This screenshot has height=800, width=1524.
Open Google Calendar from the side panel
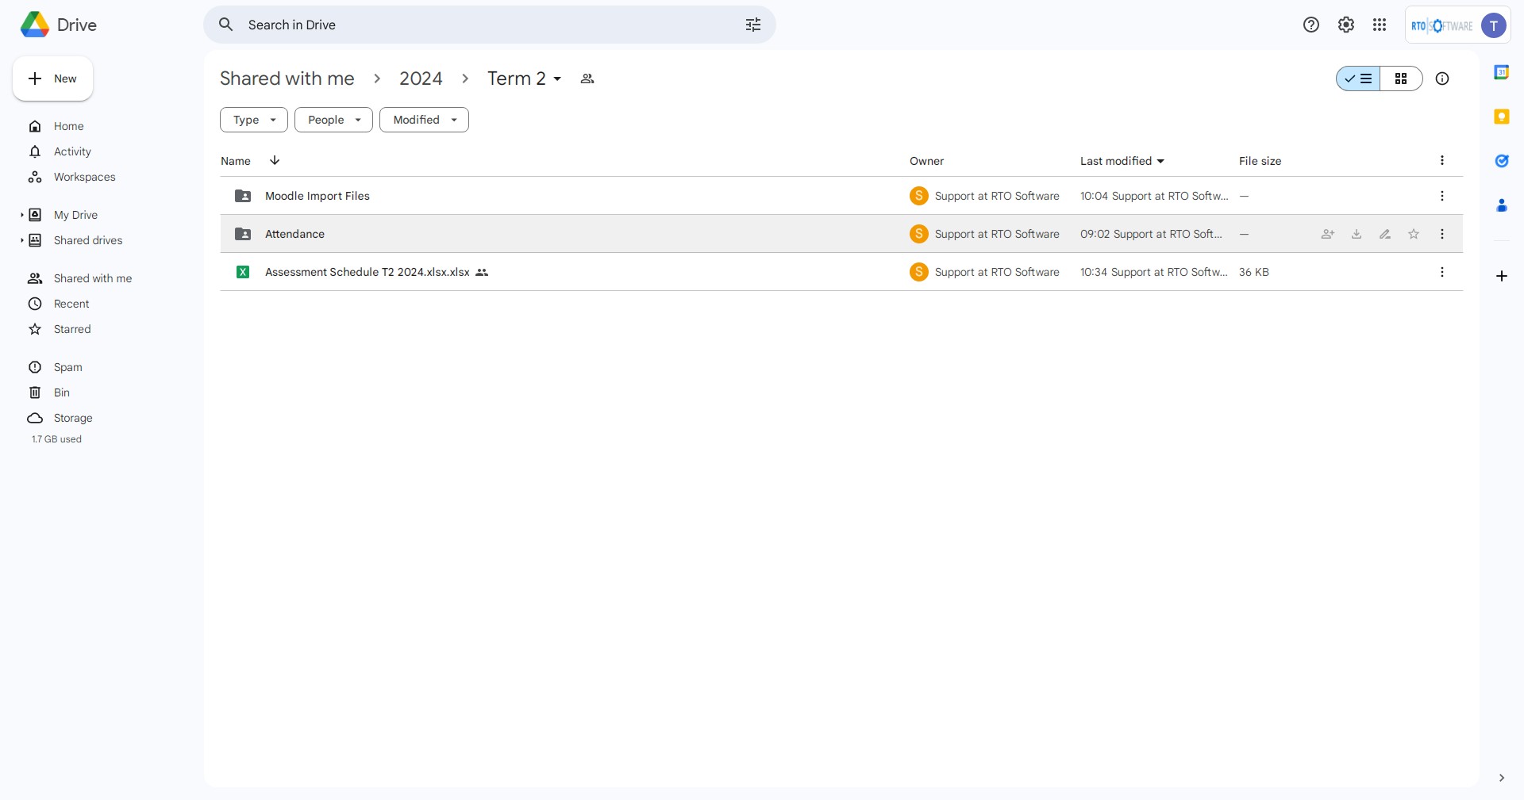[1503, 71]
